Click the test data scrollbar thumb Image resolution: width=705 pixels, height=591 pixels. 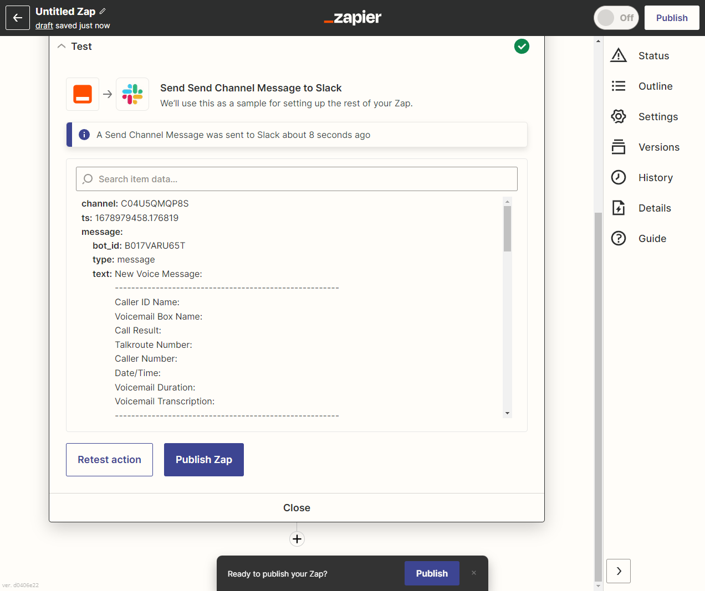pyautogui.click(x=507, y=228)
